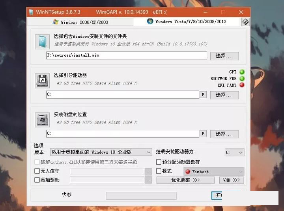Toggle the 添加驱动 add drivers checkbox

tap(37, 180)
